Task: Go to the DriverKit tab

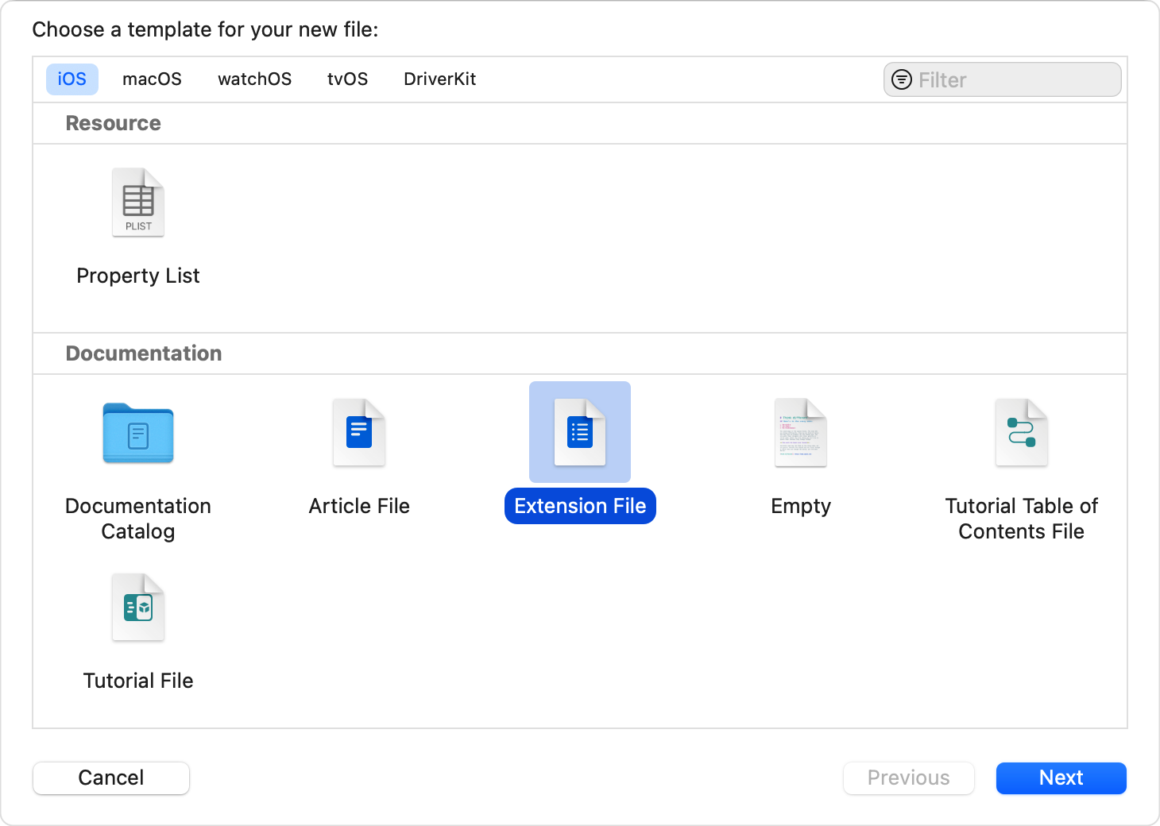Action: pos(439,79)
